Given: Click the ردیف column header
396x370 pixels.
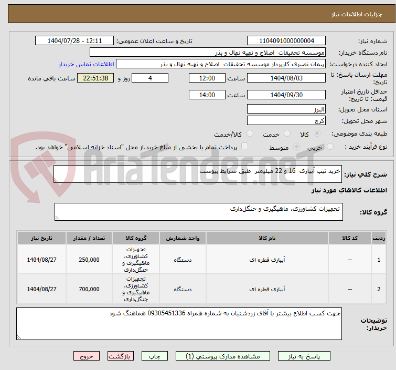Looking at the screenshot, I should [x=379, y=238].
